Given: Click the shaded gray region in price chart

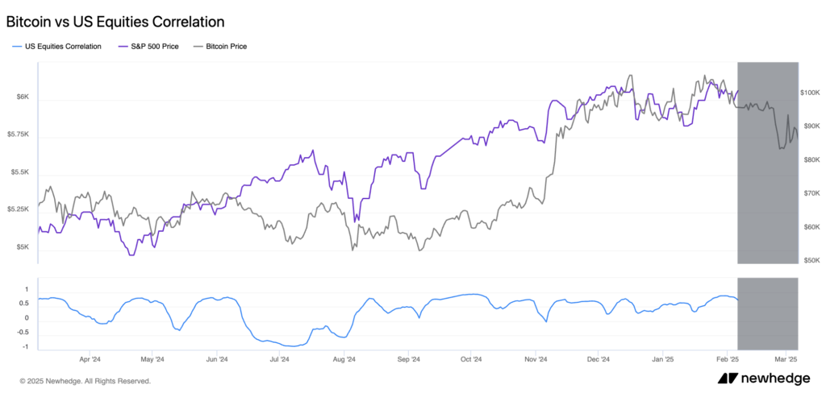Looking at the screenshot, I should (768, 163).
